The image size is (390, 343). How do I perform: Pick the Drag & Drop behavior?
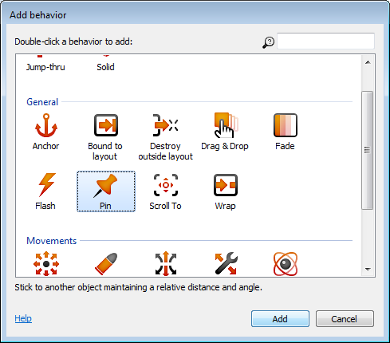pos(225,132)
